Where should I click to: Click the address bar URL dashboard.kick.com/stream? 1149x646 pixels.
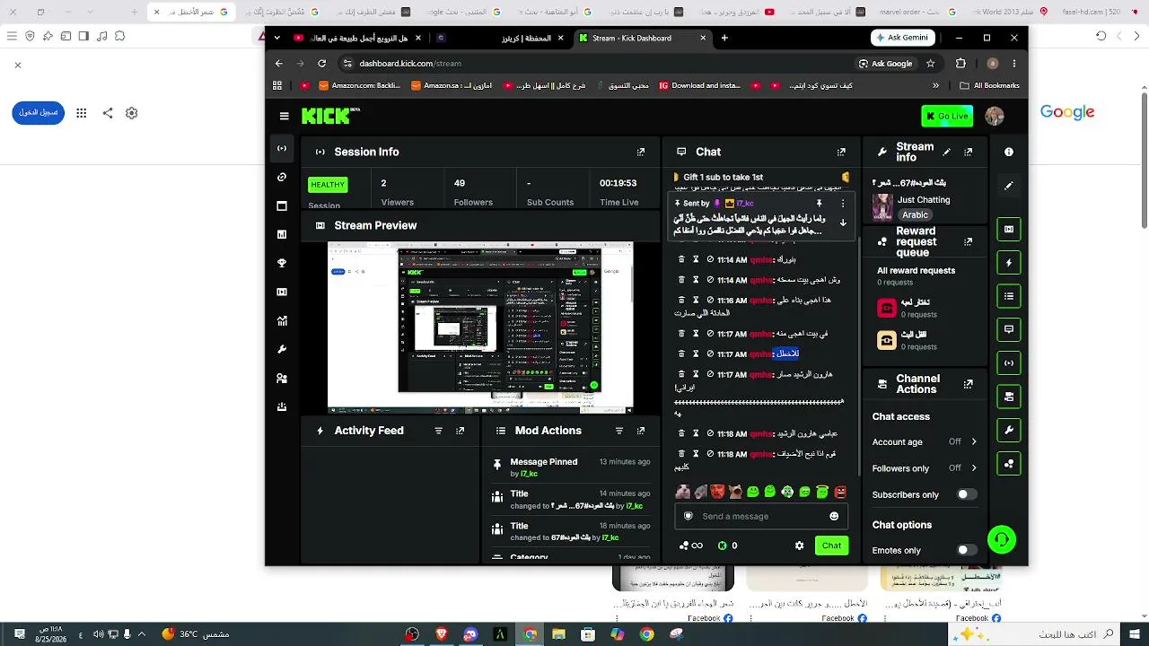410,64
